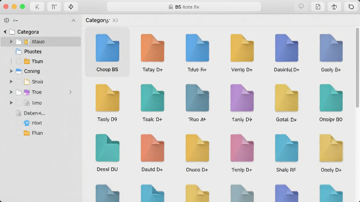Click the vertical scrollbar on the right
360x202 pixels.
pyautogui.click(x=357, y=68)
